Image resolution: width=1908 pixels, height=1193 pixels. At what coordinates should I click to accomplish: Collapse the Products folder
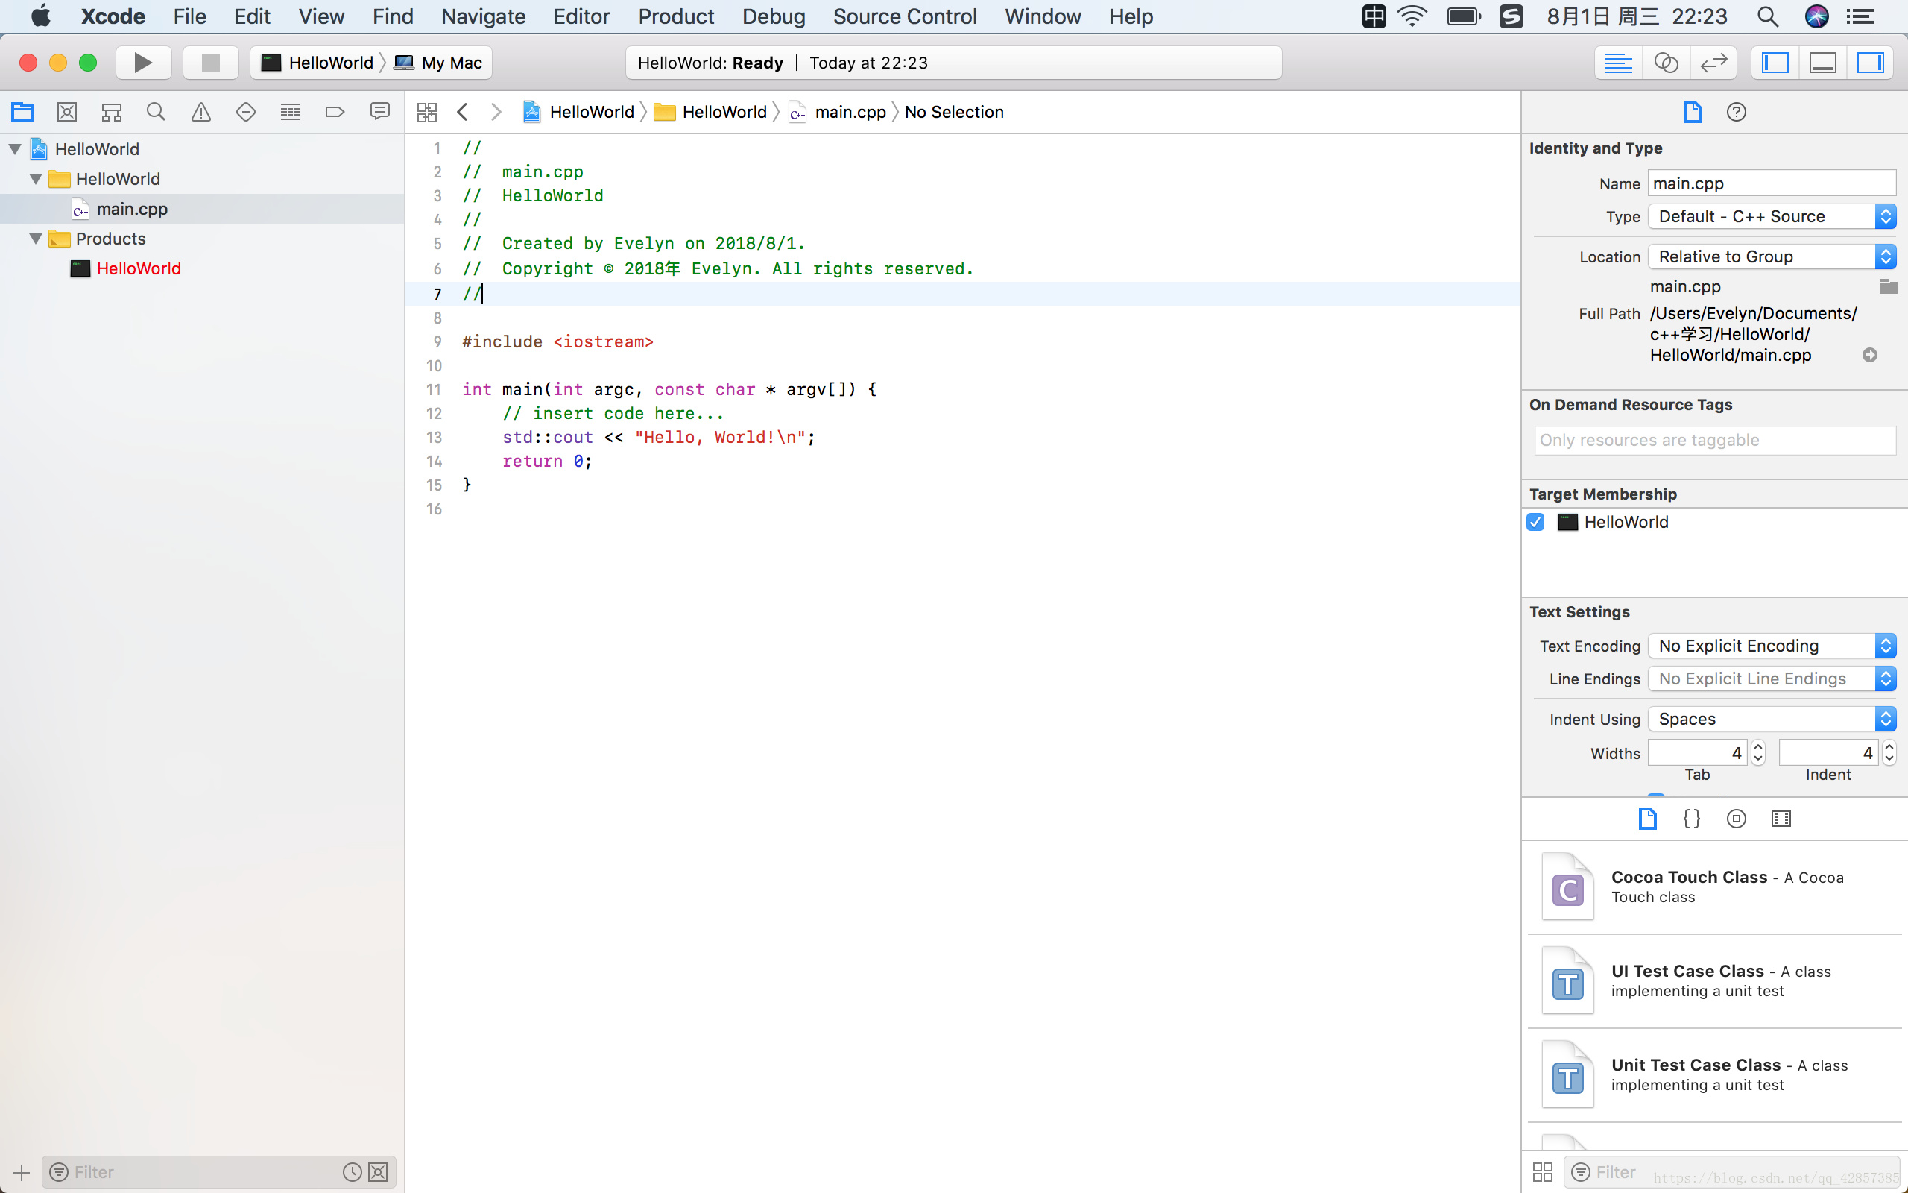pyautogui.click(x=36, y=239)
